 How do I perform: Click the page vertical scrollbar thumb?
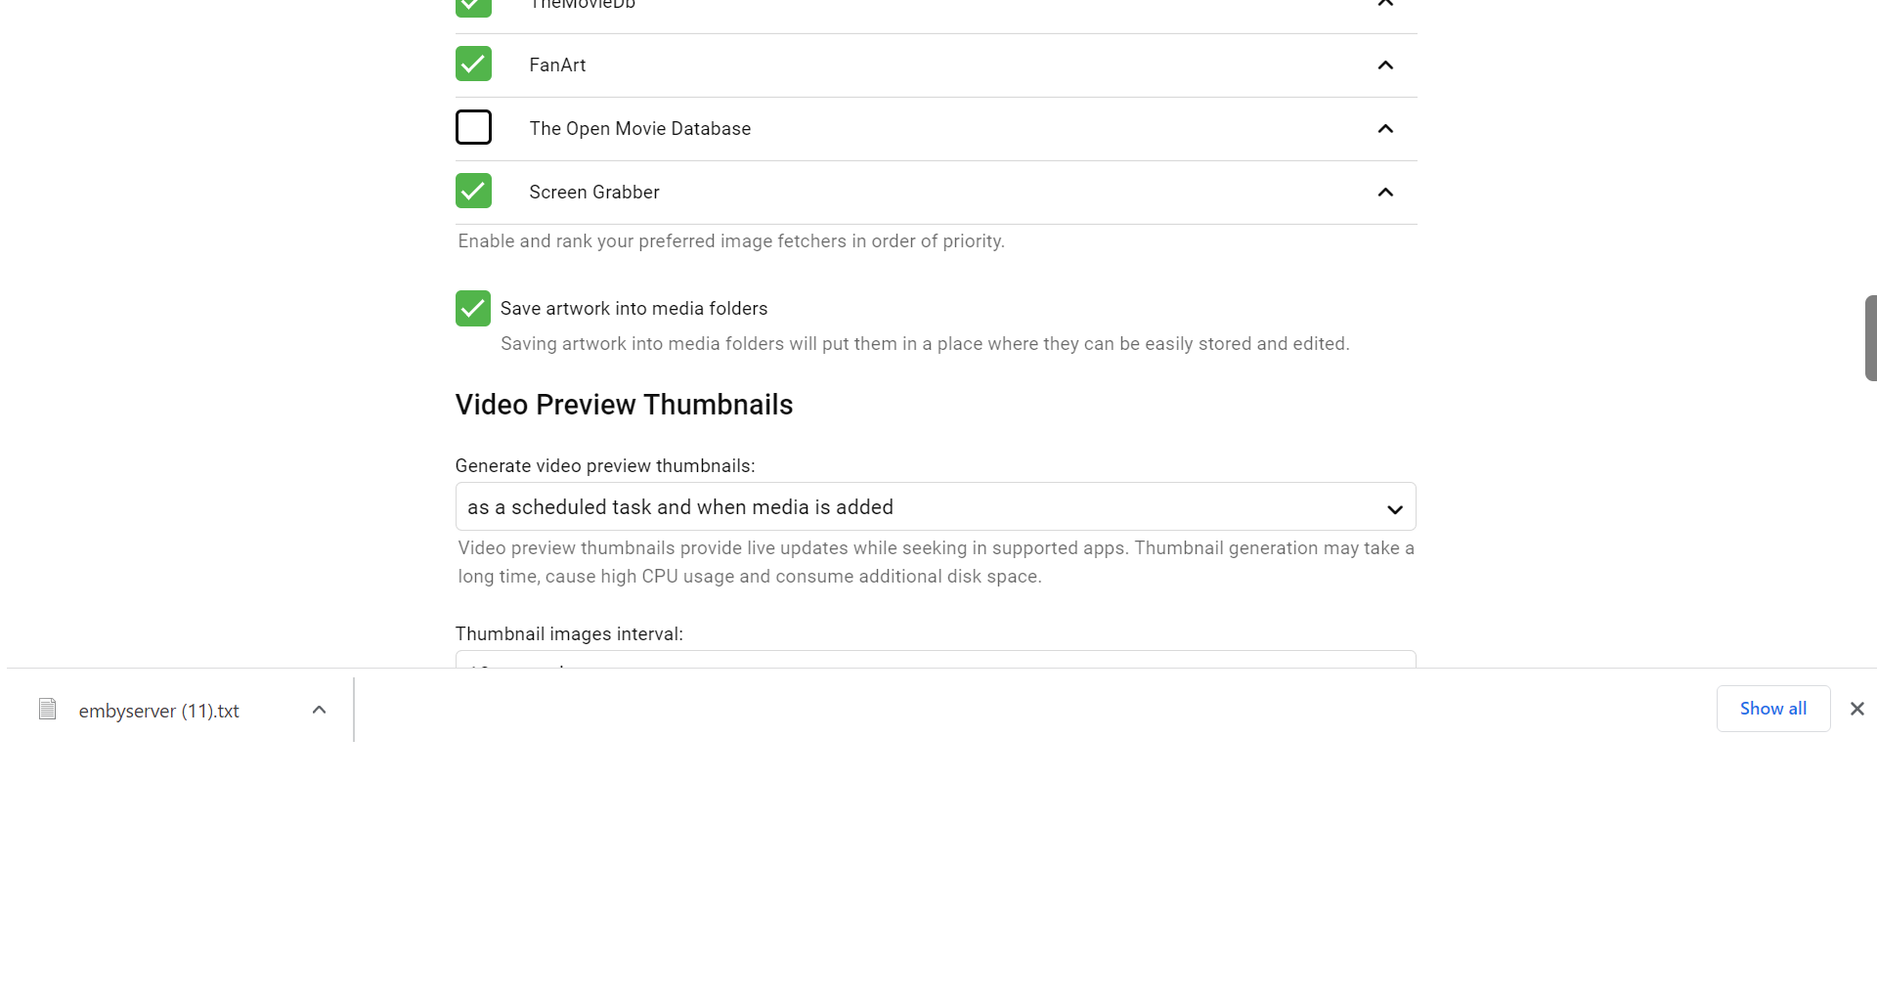pyautogui.click(x=1870, y=338)
